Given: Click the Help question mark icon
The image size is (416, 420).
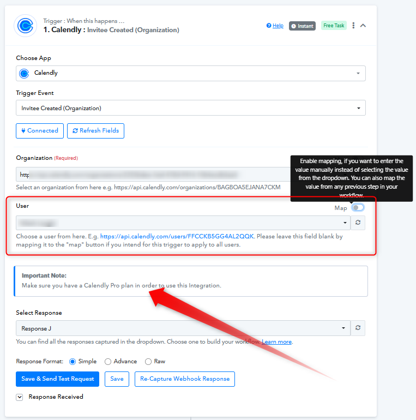Looking at the screenshot, I should (268, 26).
